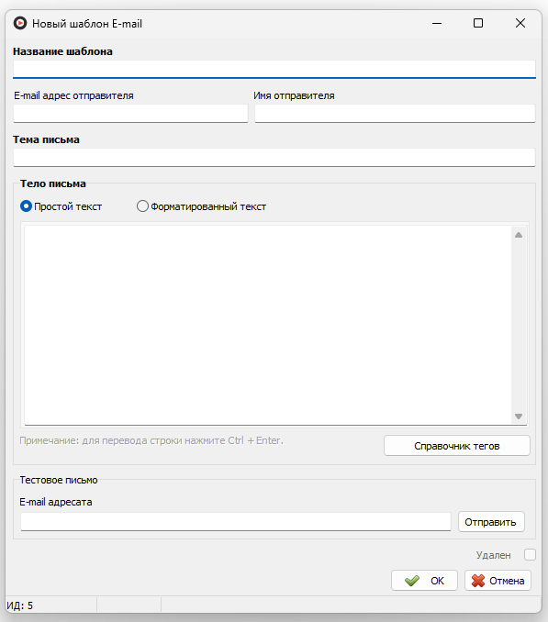The height and width of the screenshot is (622, 548).
Task: Click the E-mail адрес отправителя field
Action: 130,114
